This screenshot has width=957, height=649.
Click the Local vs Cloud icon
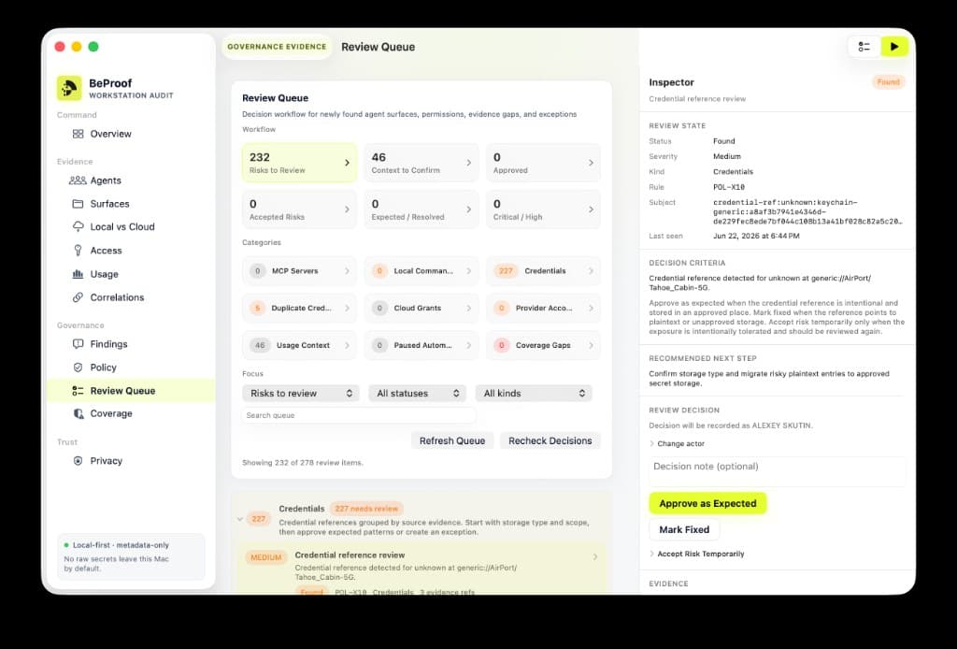[x=79, y=226]
